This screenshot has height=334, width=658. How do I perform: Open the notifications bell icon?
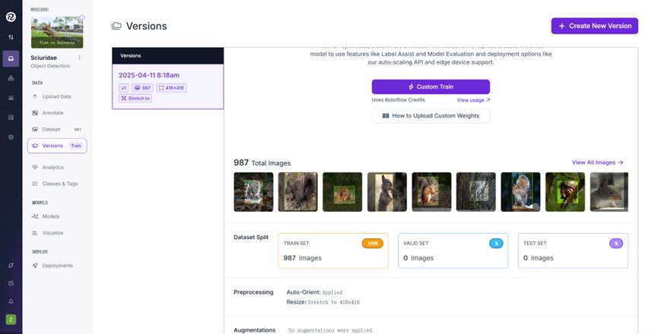pos(11,301)
